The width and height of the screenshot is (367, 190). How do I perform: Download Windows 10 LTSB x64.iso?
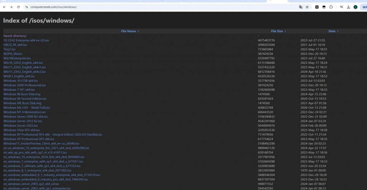pyautogui.click(x=20, y=81)
